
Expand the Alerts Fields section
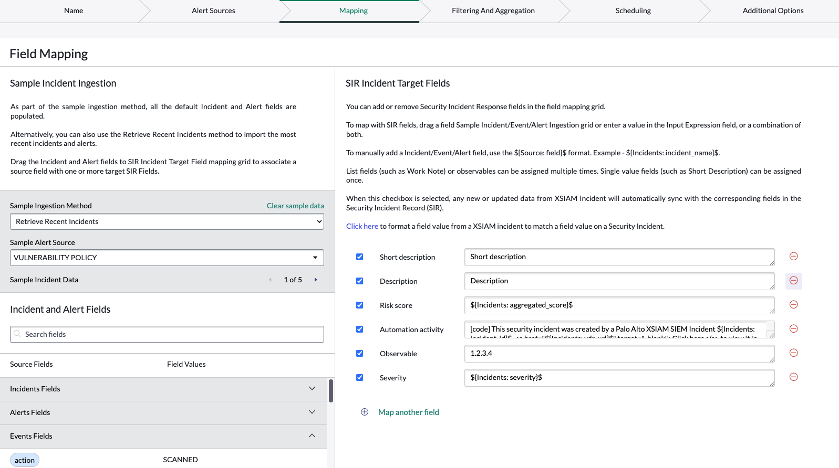point(163,412)
